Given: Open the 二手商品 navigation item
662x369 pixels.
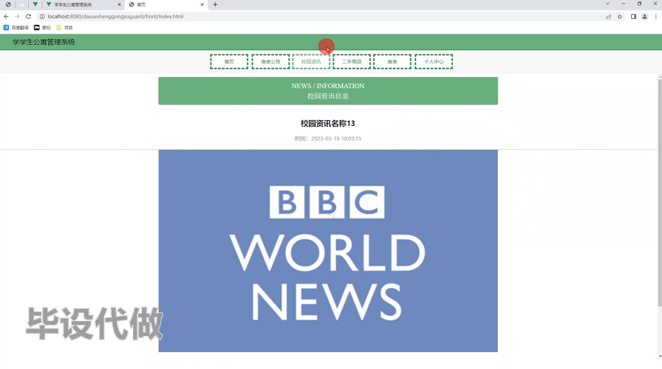Looking at the screenshot, I should 352,62.
